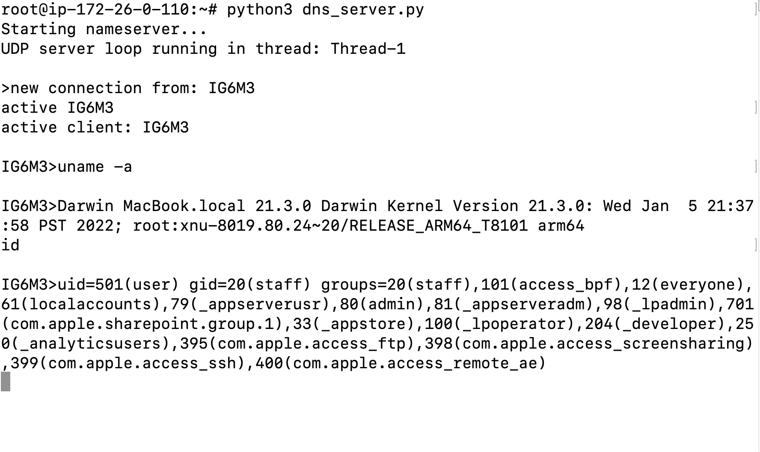Click the 'active client: IG6M3' line
This screenshot has width=760, height=452.
(95, 127)
